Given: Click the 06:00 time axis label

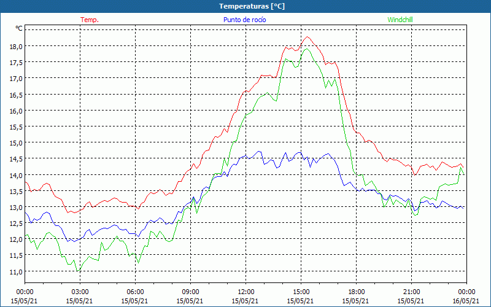Looking at the screenshot, I should click(135, 292).
